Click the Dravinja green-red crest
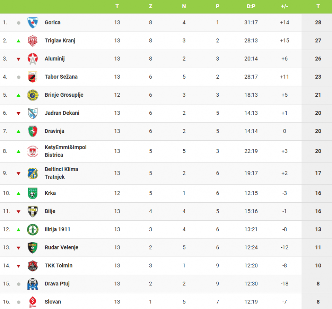332x309 pixels. 32,131
